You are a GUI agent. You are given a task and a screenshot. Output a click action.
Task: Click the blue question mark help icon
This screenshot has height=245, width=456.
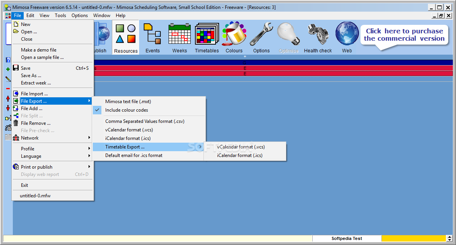[8, 60]
